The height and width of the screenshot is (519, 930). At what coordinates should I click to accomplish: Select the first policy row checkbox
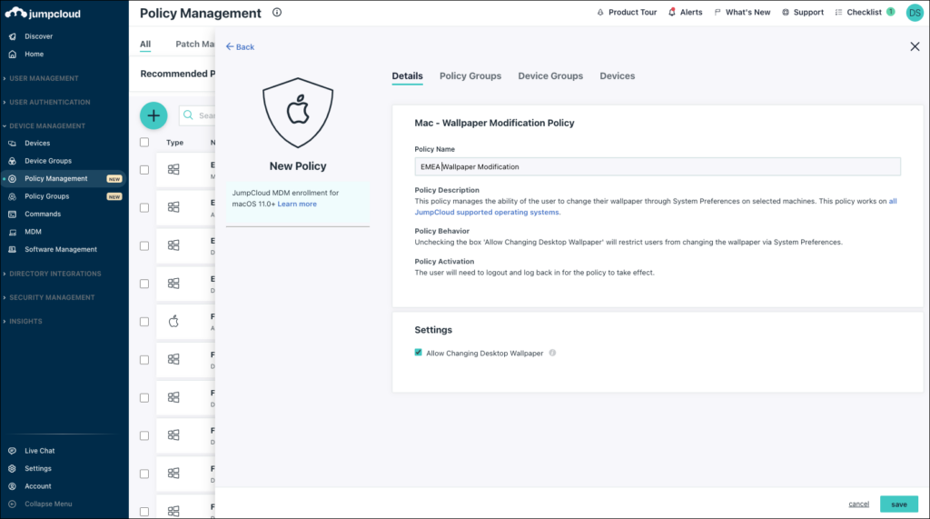click(144, 169)
